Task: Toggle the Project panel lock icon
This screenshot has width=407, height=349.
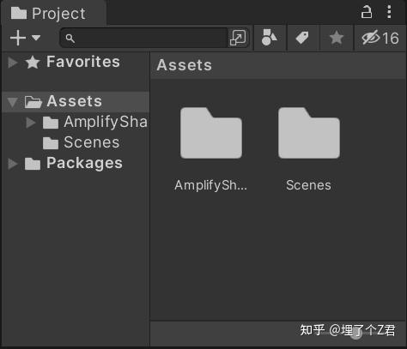Action: 367,12
